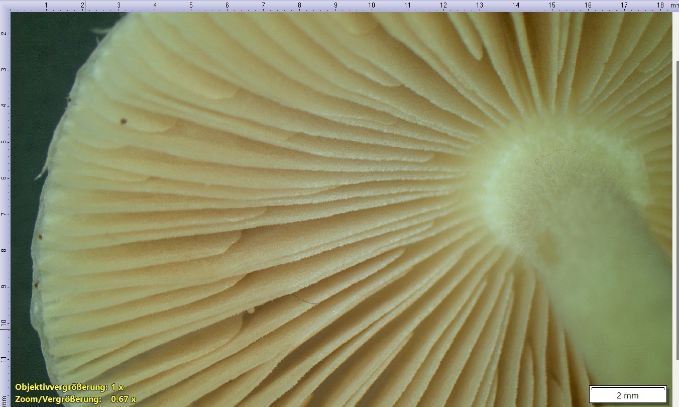Click the Objektivvergrößerung 1 x overlay label
The width and height of the screenshot is (679, 407).
[x=69, y=387]
